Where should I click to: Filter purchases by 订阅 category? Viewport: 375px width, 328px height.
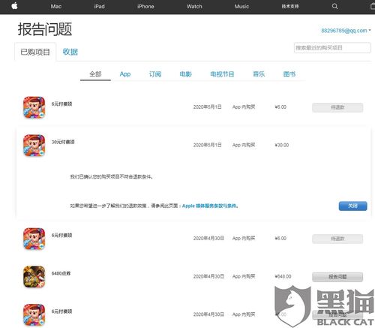coord(155,74)
